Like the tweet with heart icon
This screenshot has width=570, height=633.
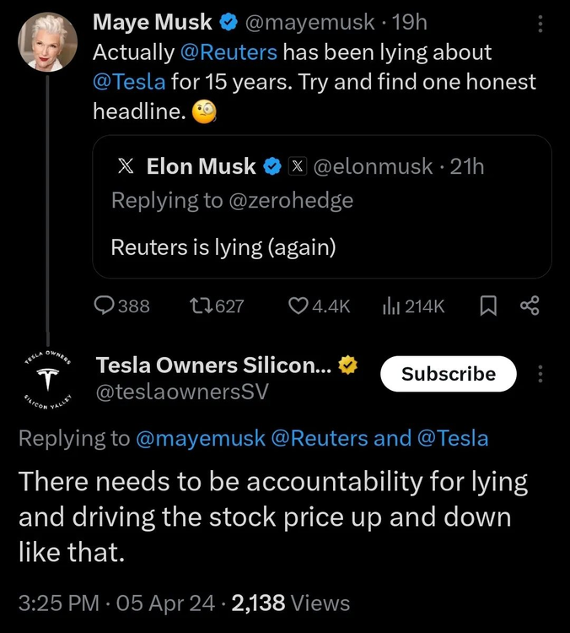pos(298,306)
